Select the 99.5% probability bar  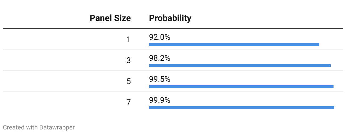pyautogui.click(x=241, y=87)
